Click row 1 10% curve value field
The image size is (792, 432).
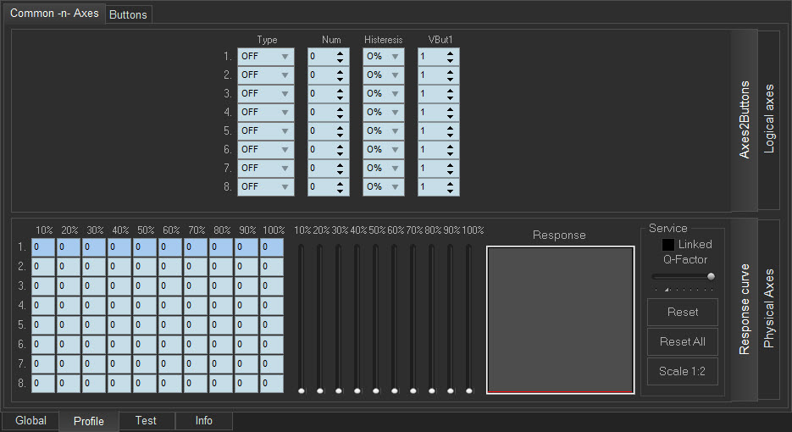(43, 247)
